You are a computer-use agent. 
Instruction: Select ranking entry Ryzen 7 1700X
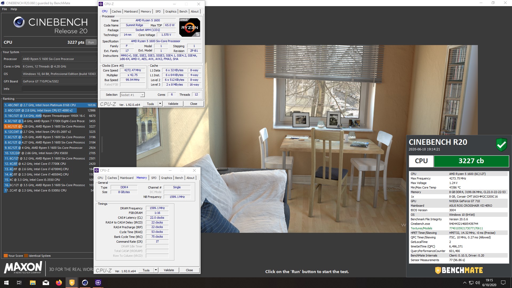50,121
